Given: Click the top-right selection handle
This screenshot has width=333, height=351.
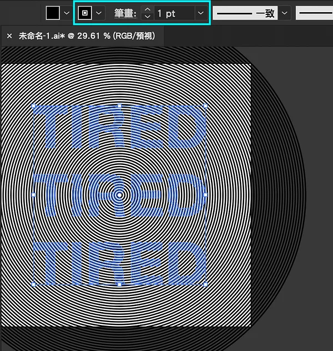Looking at the screenshot, I should [205, 106].
